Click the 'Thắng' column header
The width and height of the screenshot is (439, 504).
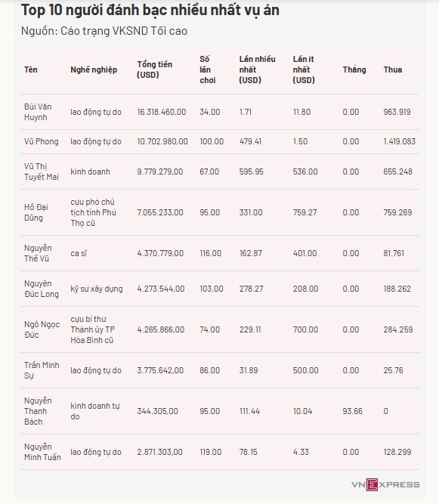click(x=354, y=70)
